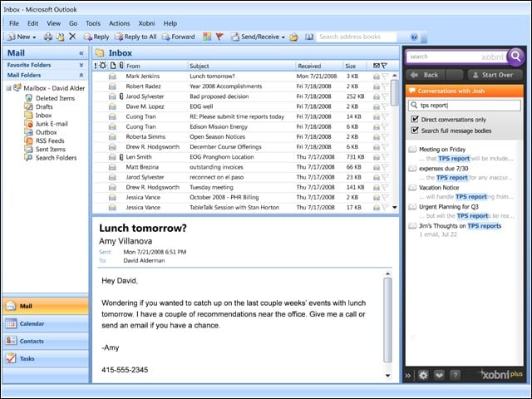
Task: Click the Xobni Back button
Action: point(426,75)
